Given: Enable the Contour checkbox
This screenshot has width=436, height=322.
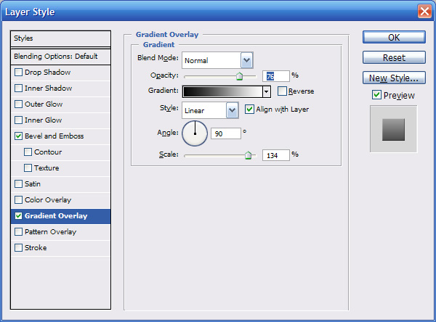Looking at the screenshot, I should (x=28, y=152).
